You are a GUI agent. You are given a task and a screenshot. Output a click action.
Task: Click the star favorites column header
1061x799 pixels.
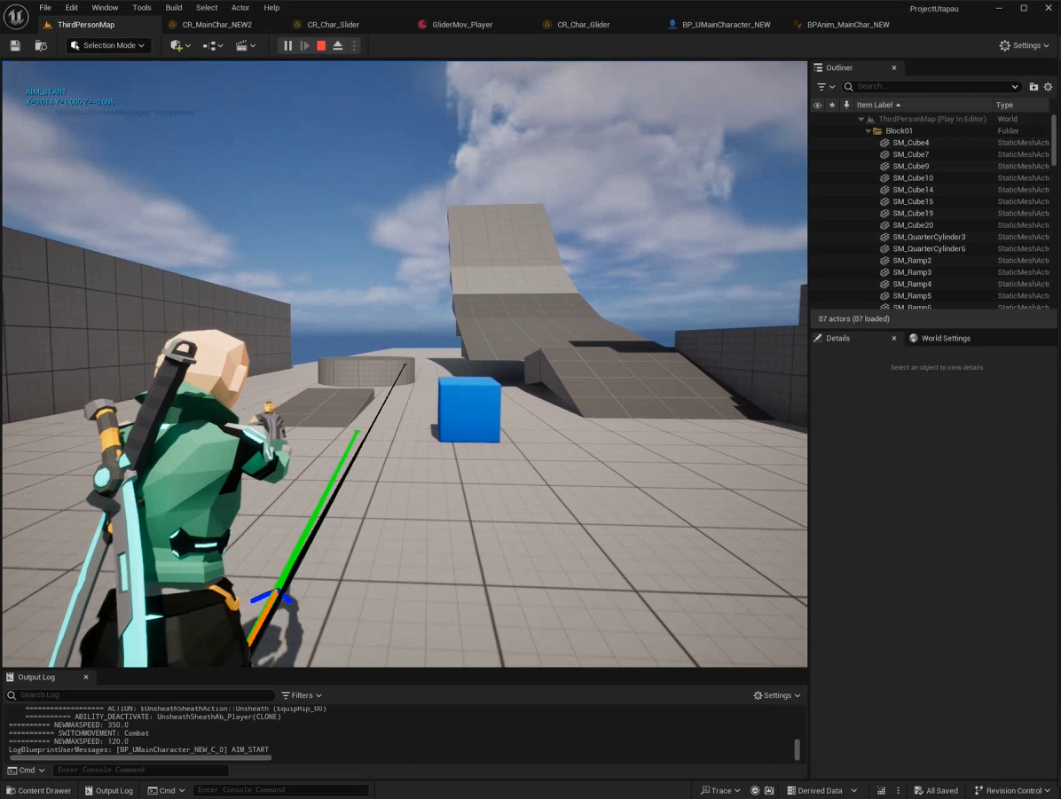(832, 105)
